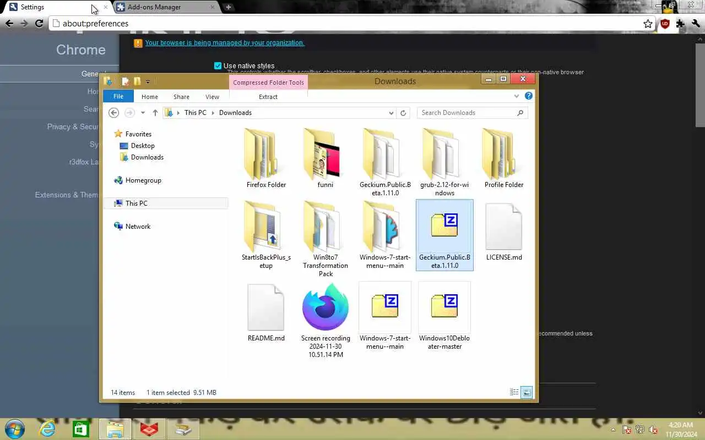Click the volume icon in system tray

coord(653,430)
